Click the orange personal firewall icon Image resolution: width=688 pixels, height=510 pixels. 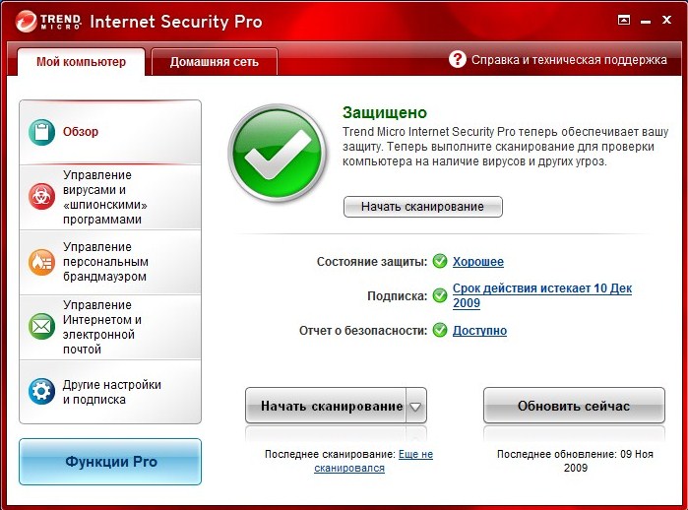tap(42, 261)
